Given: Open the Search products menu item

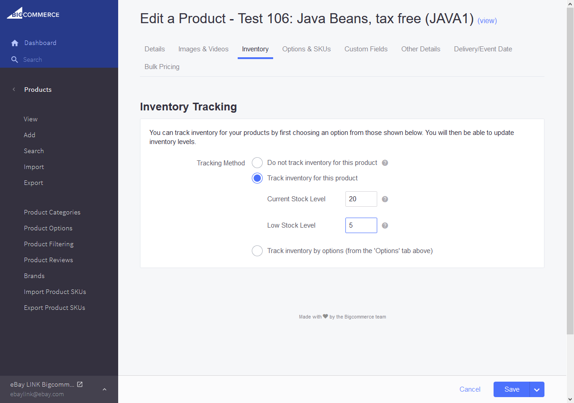Looking at the screenshot, I should (x=34, y=151).
